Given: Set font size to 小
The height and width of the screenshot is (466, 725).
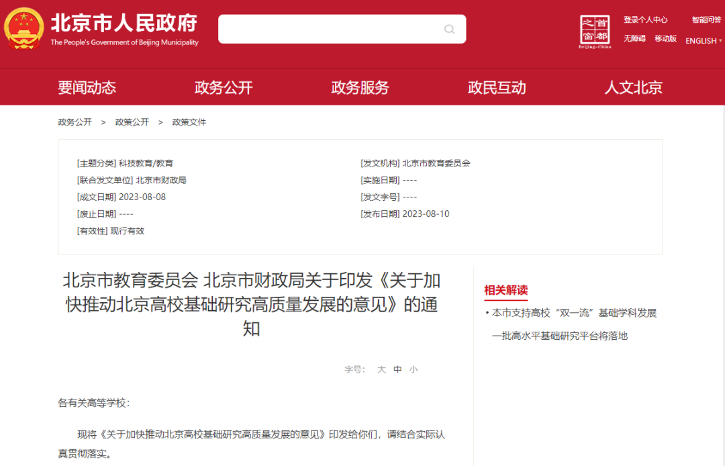Looking at the screenshot, I should pos(414,369).
